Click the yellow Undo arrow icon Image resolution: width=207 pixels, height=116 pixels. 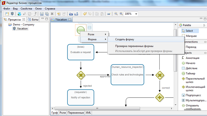click(x=85, y=14)
